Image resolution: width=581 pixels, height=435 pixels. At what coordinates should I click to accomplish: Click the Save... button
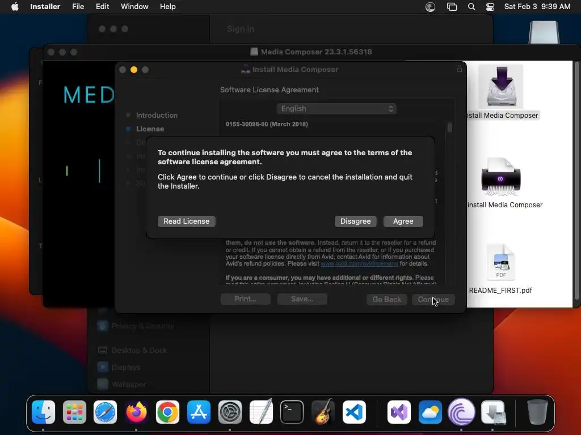tap(302, 299)
